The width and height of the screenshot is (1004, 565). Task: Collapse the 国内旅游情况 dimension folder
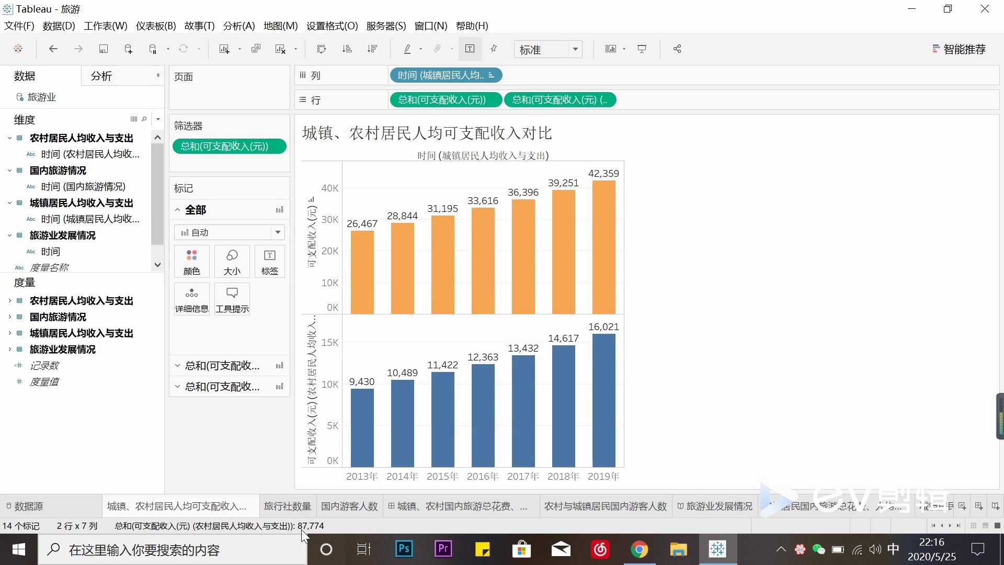9,171
